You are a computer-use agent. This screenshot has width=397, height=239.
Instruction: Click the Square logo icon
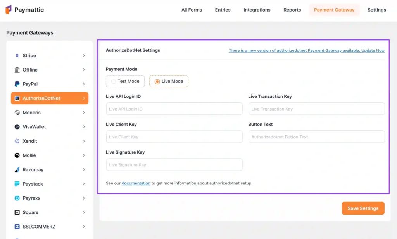coord(17,212)
